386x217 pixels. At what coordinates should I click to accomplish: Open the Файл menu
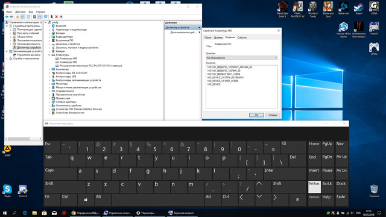tap(9, 12)
